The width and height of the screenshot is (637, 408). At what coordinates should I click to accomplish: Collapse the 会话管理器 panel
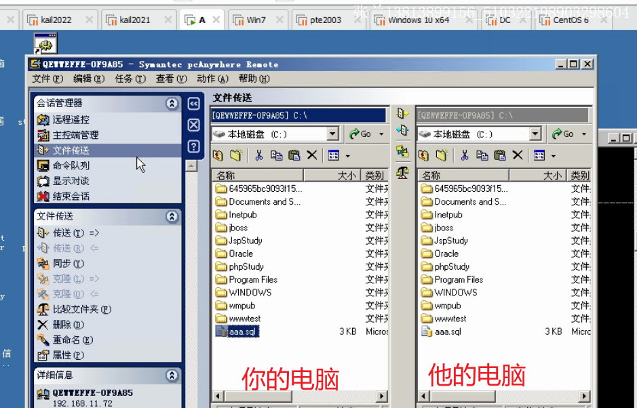172,104
